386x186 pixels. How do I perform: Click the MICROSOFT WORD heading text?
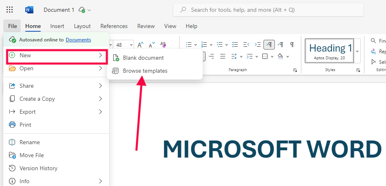pyautogui.click(x=272, y=149)
